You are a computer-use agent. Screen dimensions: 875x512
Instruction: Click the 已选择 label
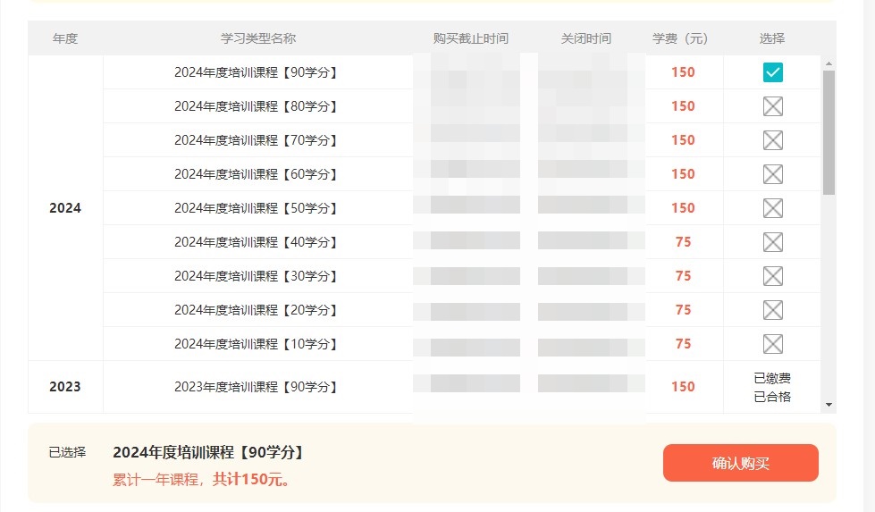click(x=68, y=452)
